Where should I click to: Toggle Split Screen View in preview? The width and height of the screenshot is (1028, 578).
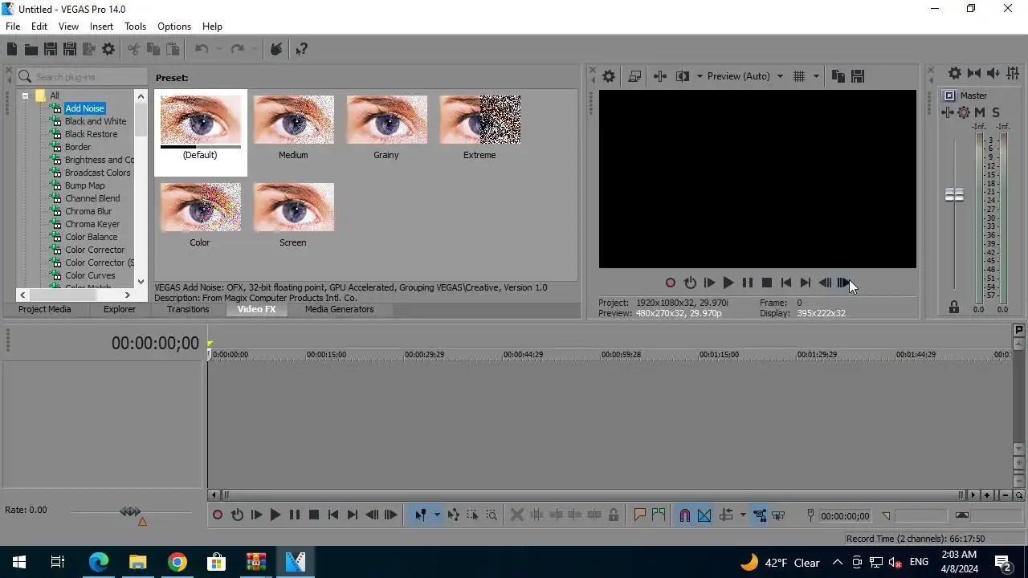click(x=683, y=76)
